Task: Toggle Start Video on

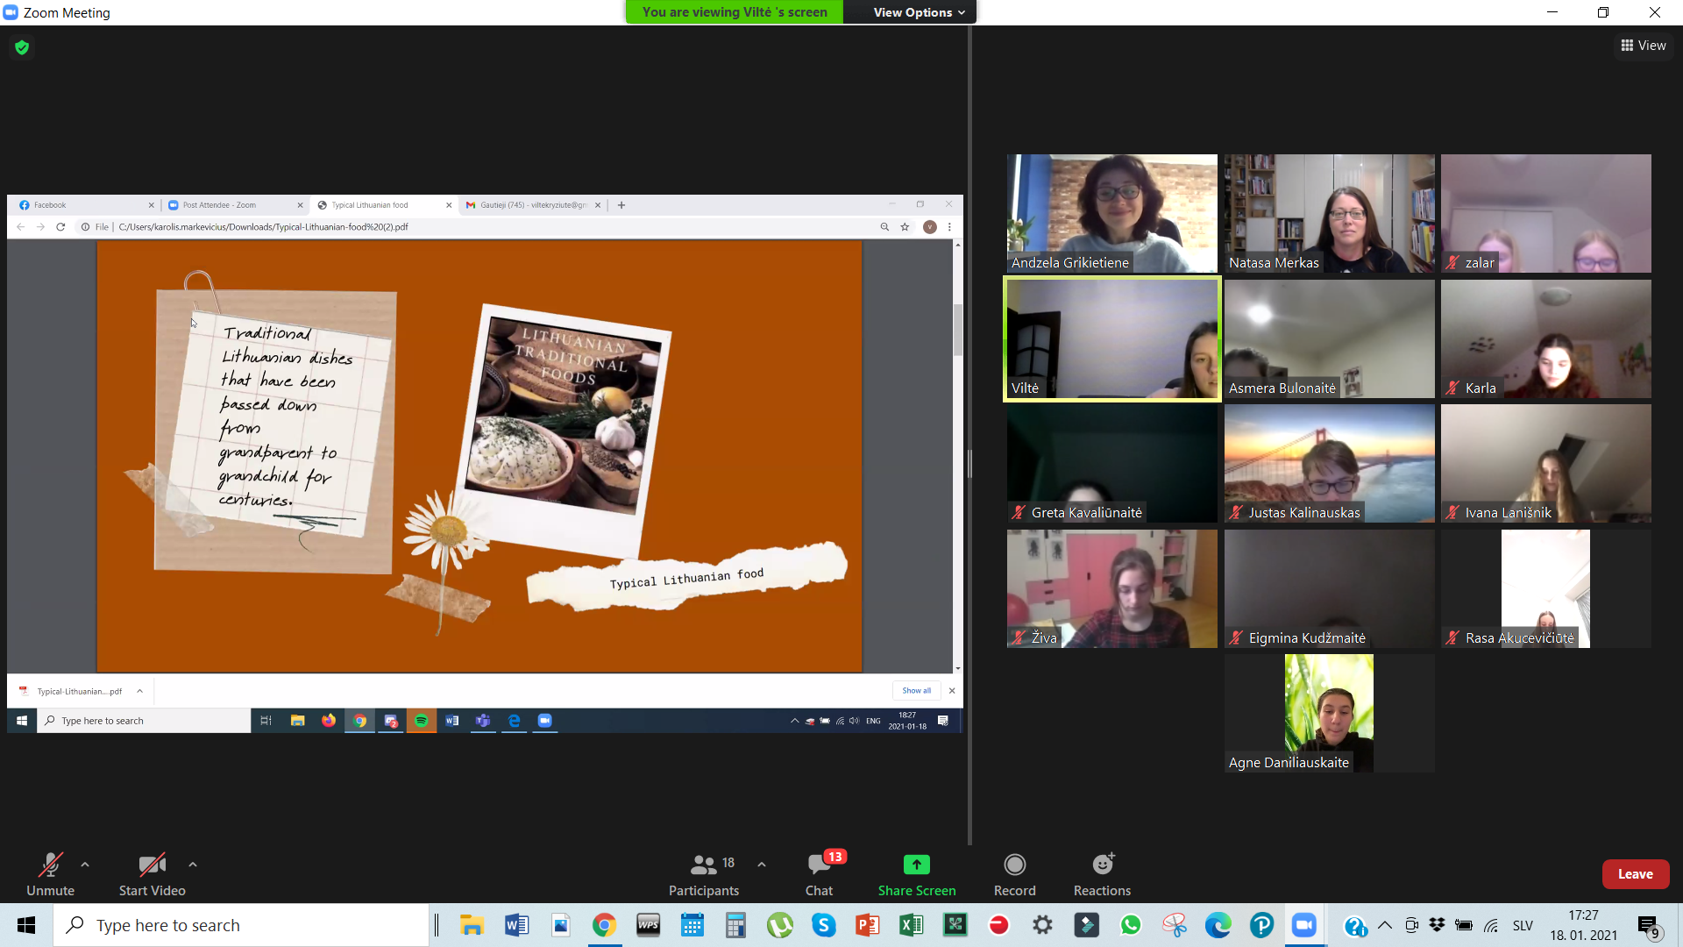Action: [152, 874]
